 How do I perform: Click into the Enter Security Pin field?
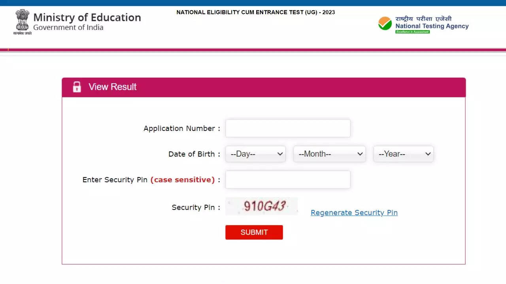288,180
